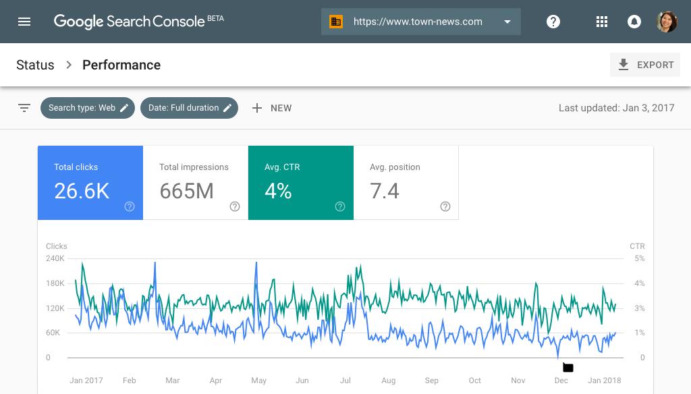Open the Google apps grid
Viewport: 691px width, 394px height.
pyautogui.click(x=601, y=22)
